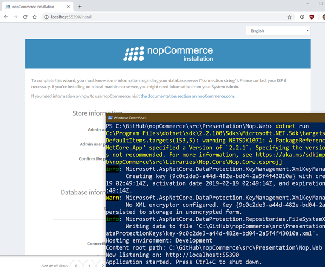Close the nopCommerce installation tab
This screenshot has width=325, height=267.
coord(68,7)
